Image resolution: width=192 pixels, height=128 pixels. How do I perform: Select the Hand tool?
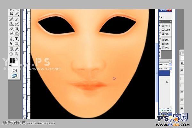[11, 54]
